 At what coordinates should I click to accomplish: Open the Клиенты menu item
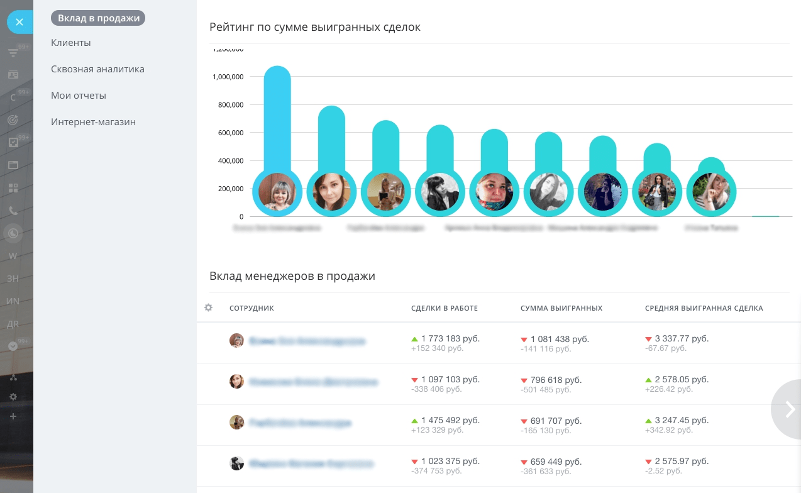pos(71,43)
